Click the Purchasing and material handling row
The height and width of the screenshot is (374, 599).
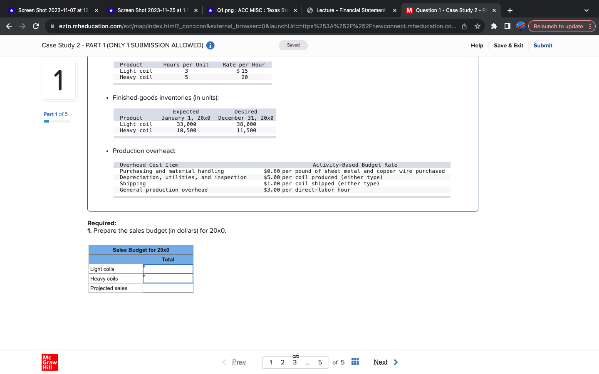282,171
